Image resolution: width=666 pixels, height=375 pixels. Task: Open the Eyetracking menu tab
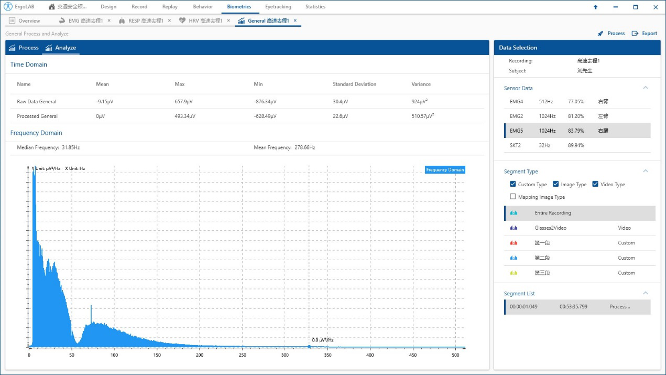pos(279,7)
